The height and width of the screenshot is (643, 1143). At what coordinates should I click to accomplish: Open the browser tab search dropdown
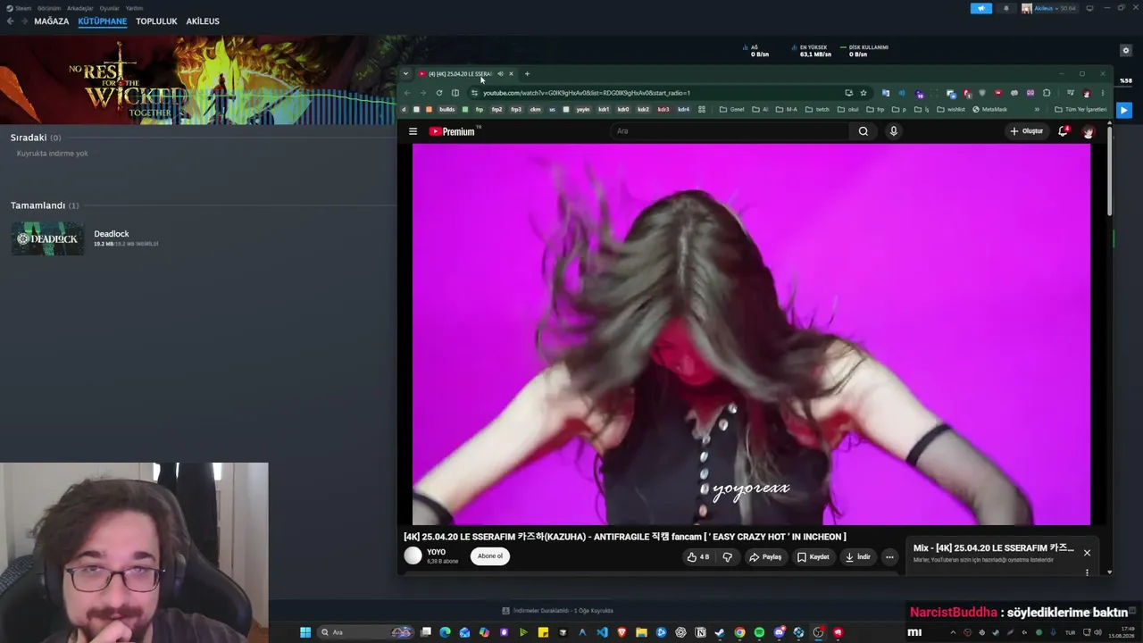click(405, 74)
